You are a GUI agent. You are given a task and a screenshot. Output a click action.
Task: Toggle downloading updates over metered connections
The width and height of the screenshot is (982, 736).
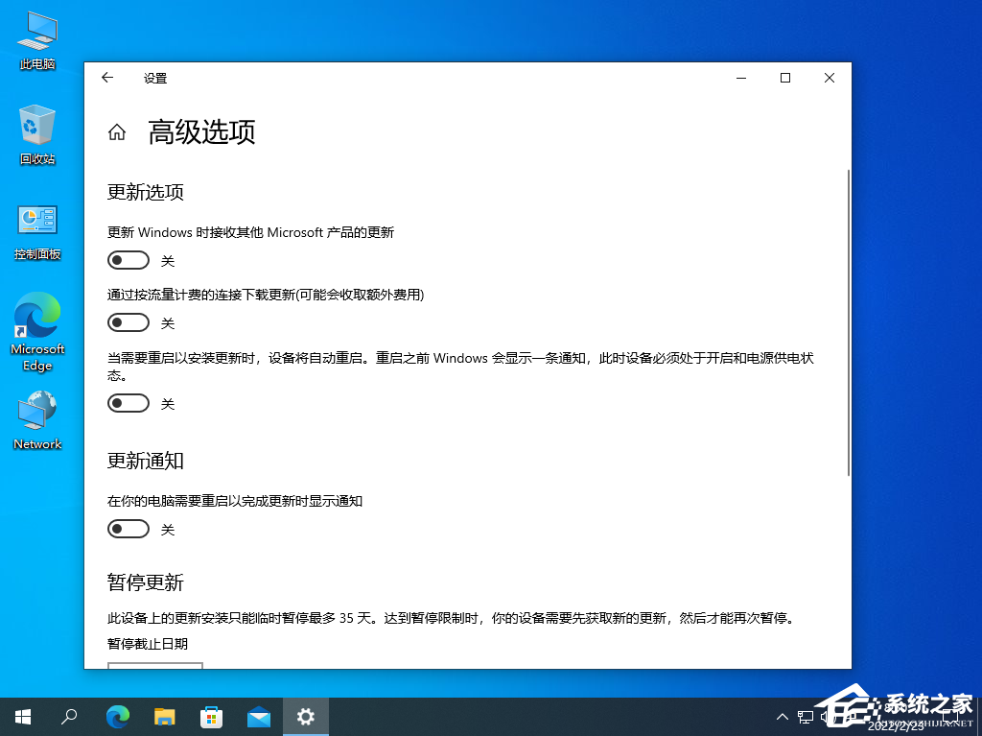tap(128, 322)
